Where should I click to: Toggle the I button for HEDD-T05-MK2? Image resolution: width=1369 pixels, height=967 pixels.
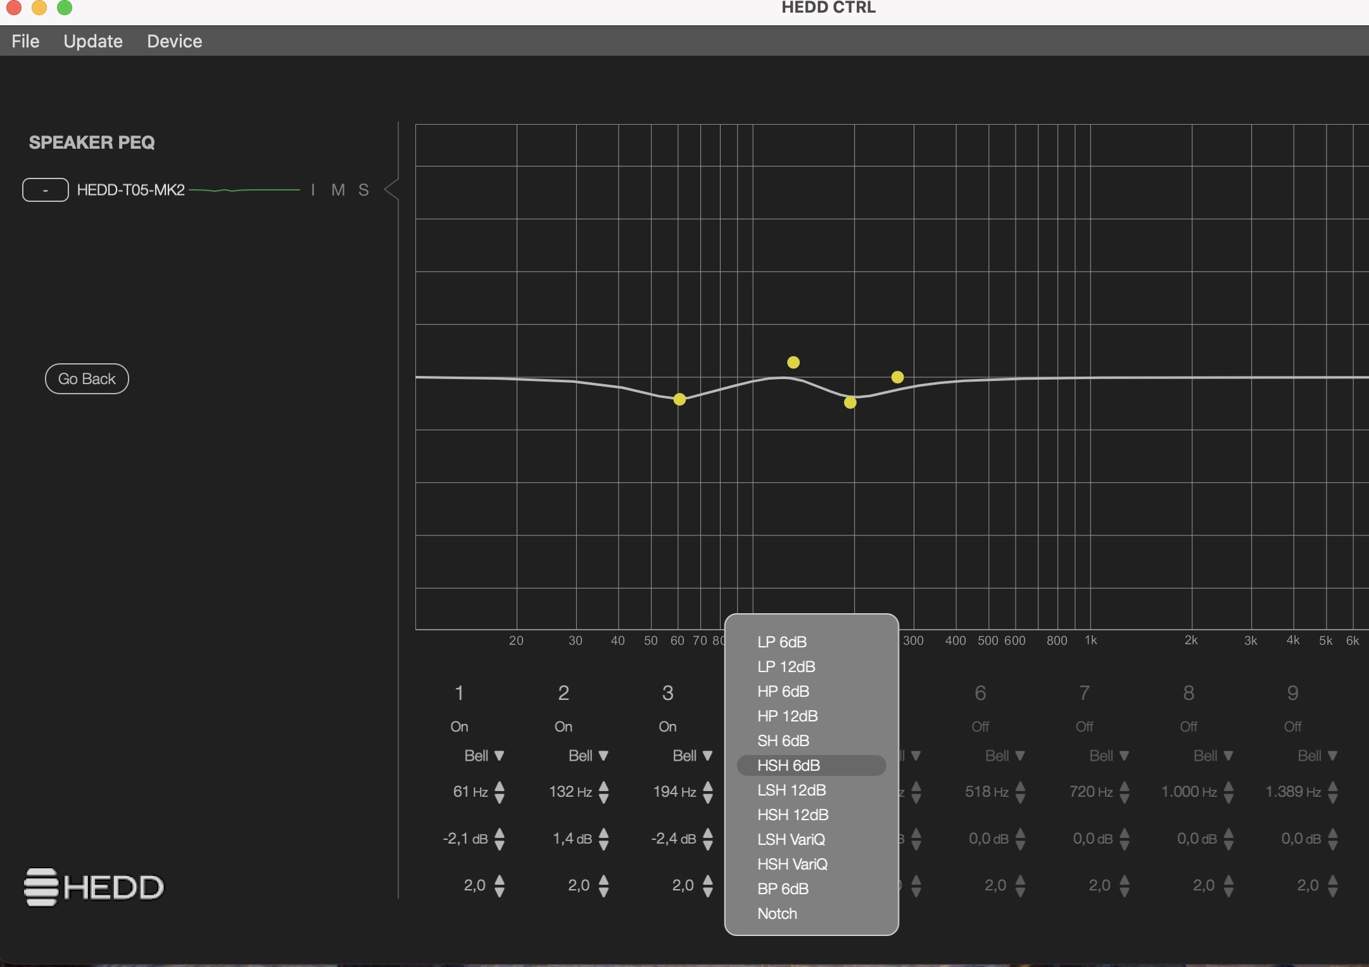coord(313,190)
